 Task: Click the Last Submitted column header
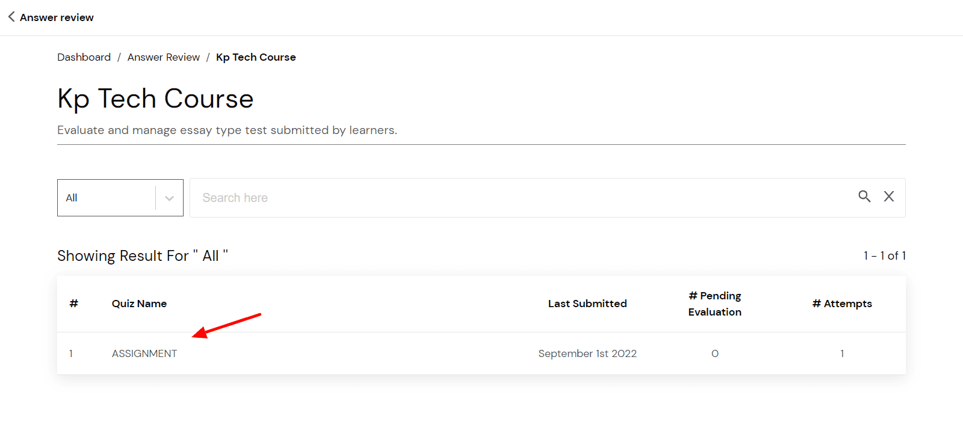[587, 304]
